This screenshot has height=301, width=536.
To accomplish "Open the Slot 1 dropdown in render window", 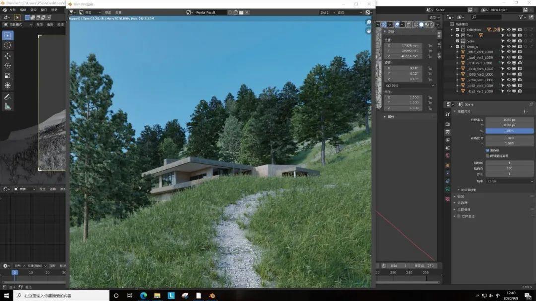I will pos(328,12).
